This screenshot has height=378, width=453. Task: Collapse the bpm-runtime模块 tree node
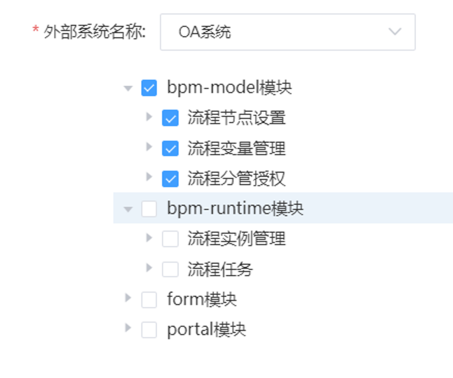point(128,209)
